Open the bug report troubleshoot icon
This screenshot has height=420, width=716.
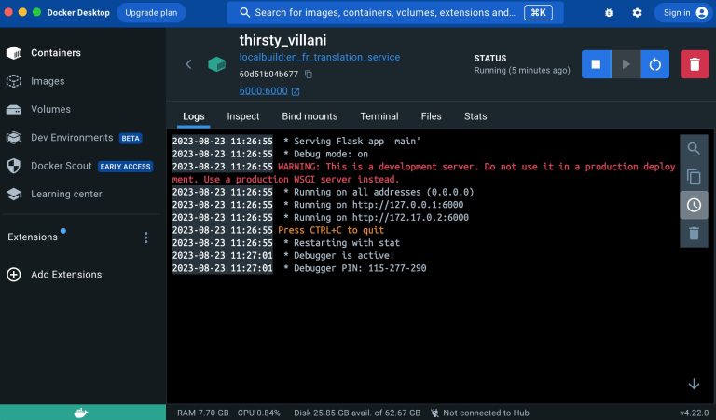coord(608,13)
